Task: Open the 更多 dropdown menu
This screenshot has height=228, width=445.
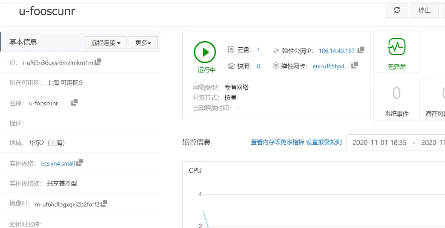Action: pyautogui.click(x=143, y=43)
